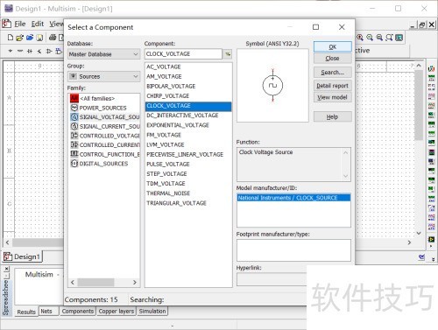Click the dialog Close button
Screen dimensions: 438x330
click(x=333, y=59)
